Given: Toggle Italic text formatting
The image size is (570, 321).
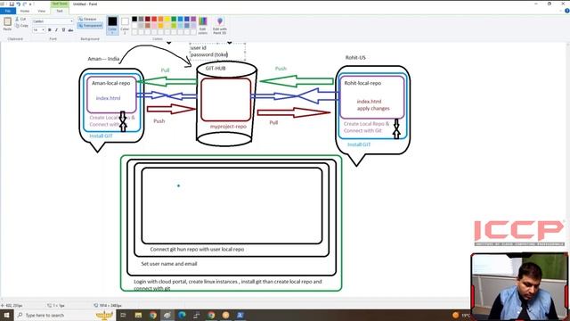Looking at the screenshot, I should 56,29.
